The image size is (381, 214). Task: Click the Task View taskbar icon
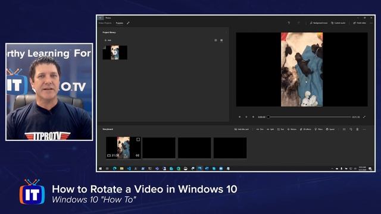107,169
